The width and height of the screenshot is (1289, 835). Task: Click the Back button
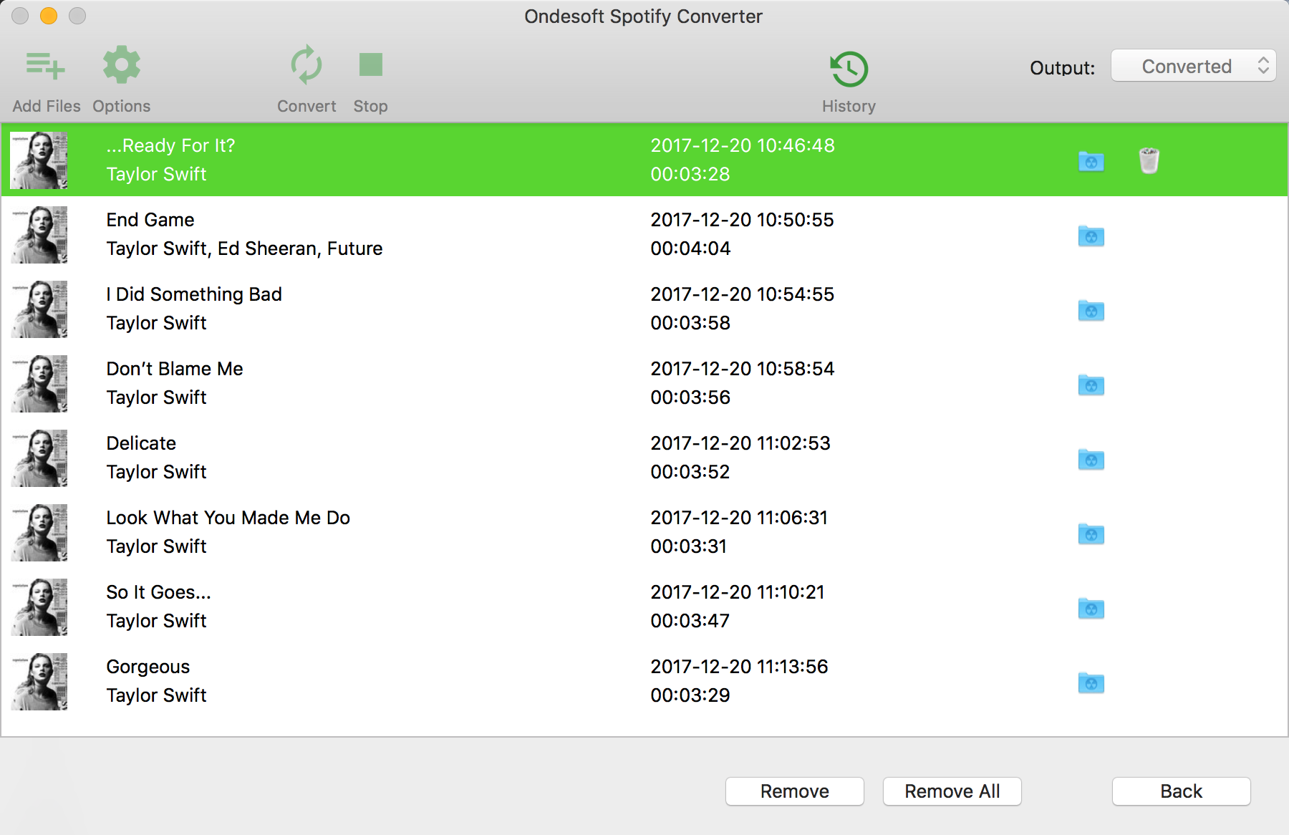pyautogui.click(x=1182, y=791)
